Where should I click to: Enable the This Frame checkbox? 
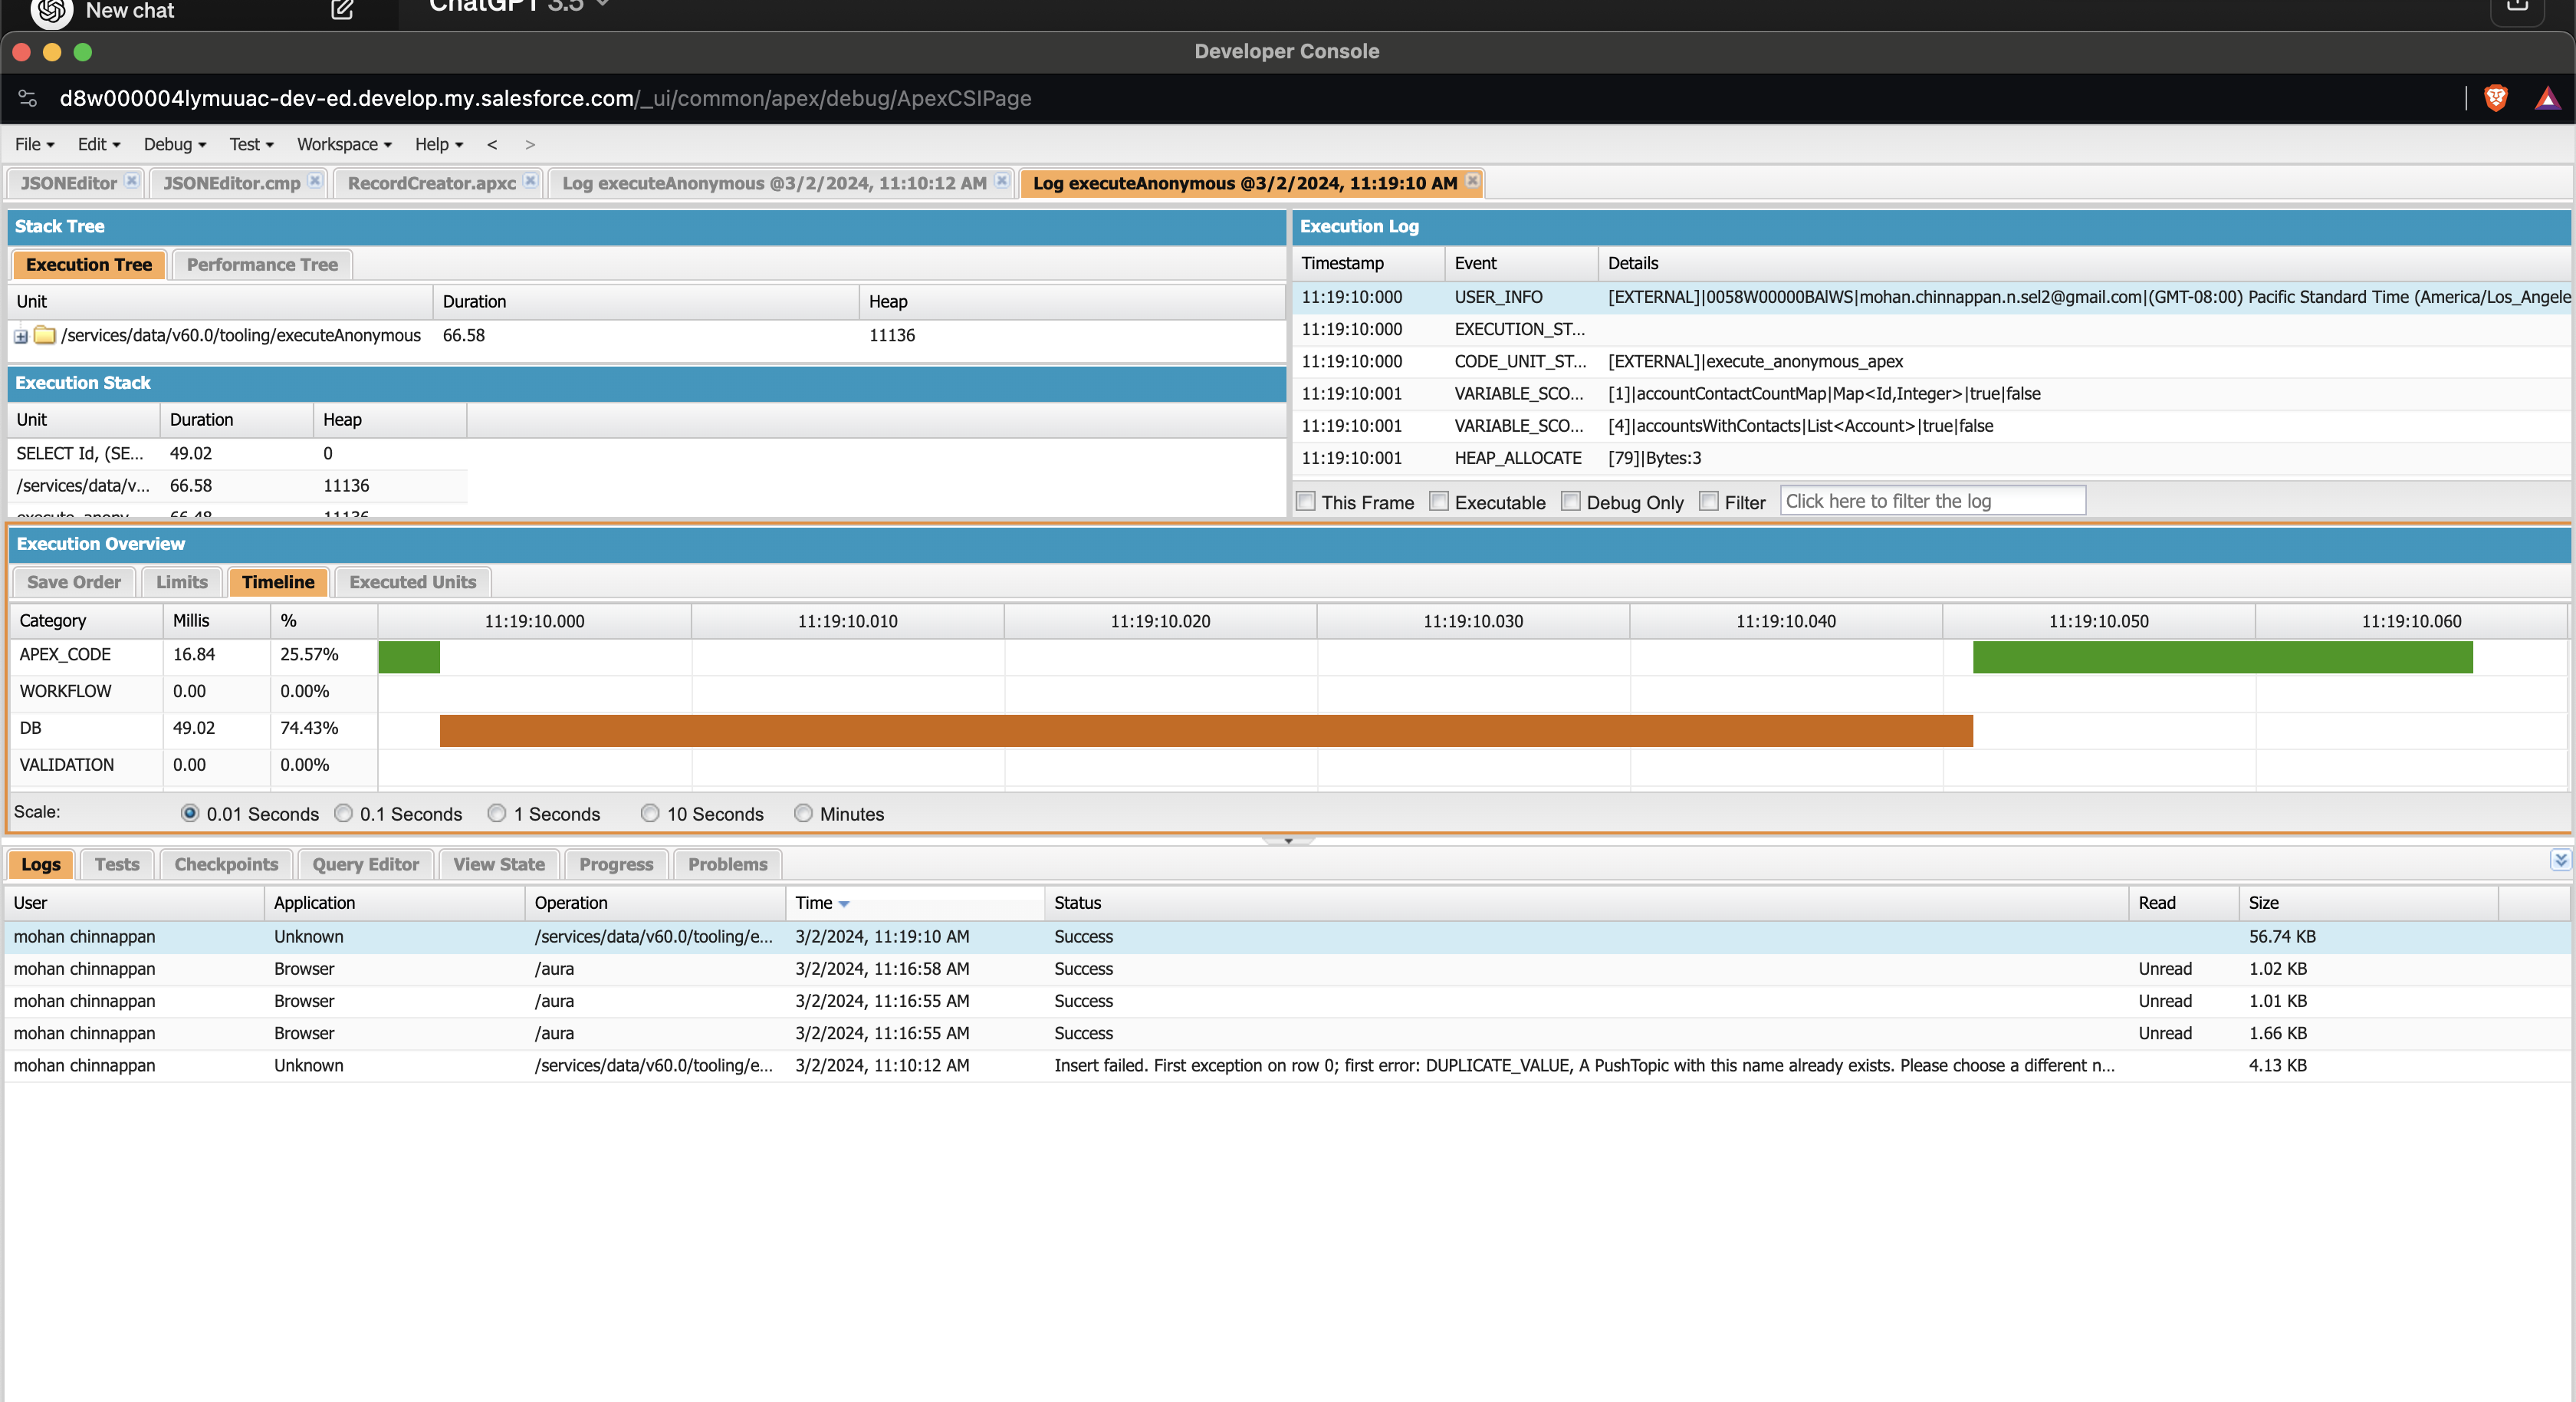(1306, 502)
